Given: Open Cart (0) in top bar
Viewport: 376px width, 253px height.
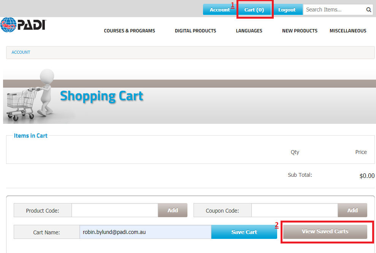Looking at the screenshot, I should pyautogui.click(x=254, y=10).
